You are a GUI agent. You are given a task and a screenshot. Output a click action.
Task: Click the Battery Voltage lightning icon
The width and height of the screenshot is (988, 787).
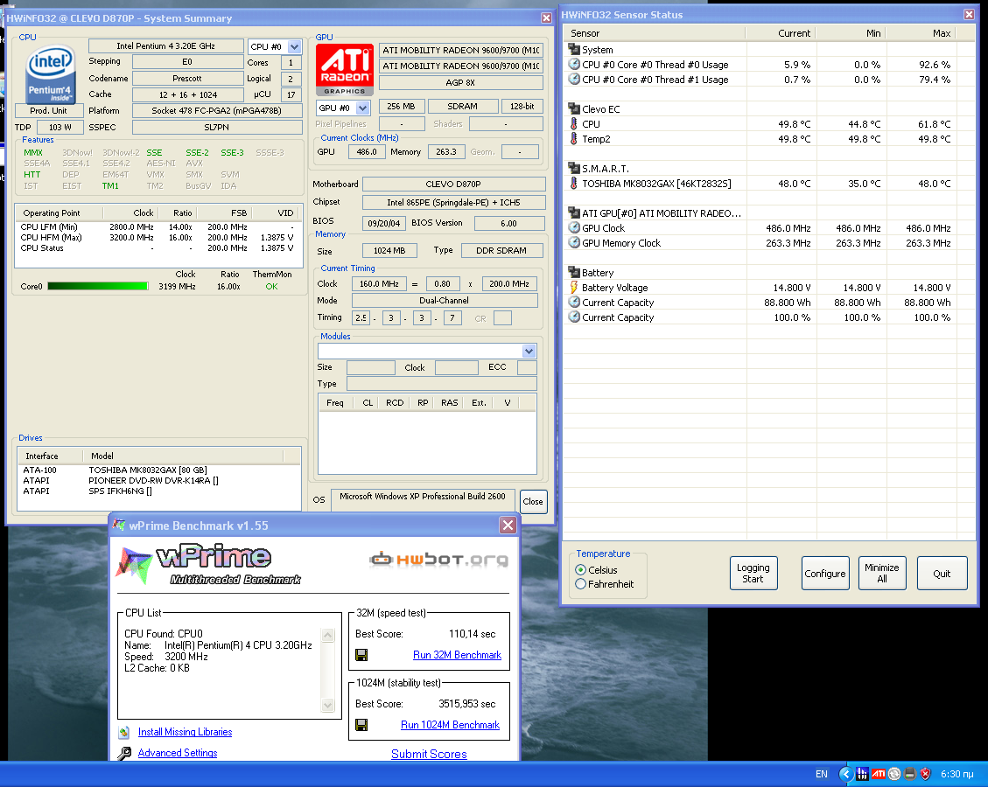coord(574,288)
